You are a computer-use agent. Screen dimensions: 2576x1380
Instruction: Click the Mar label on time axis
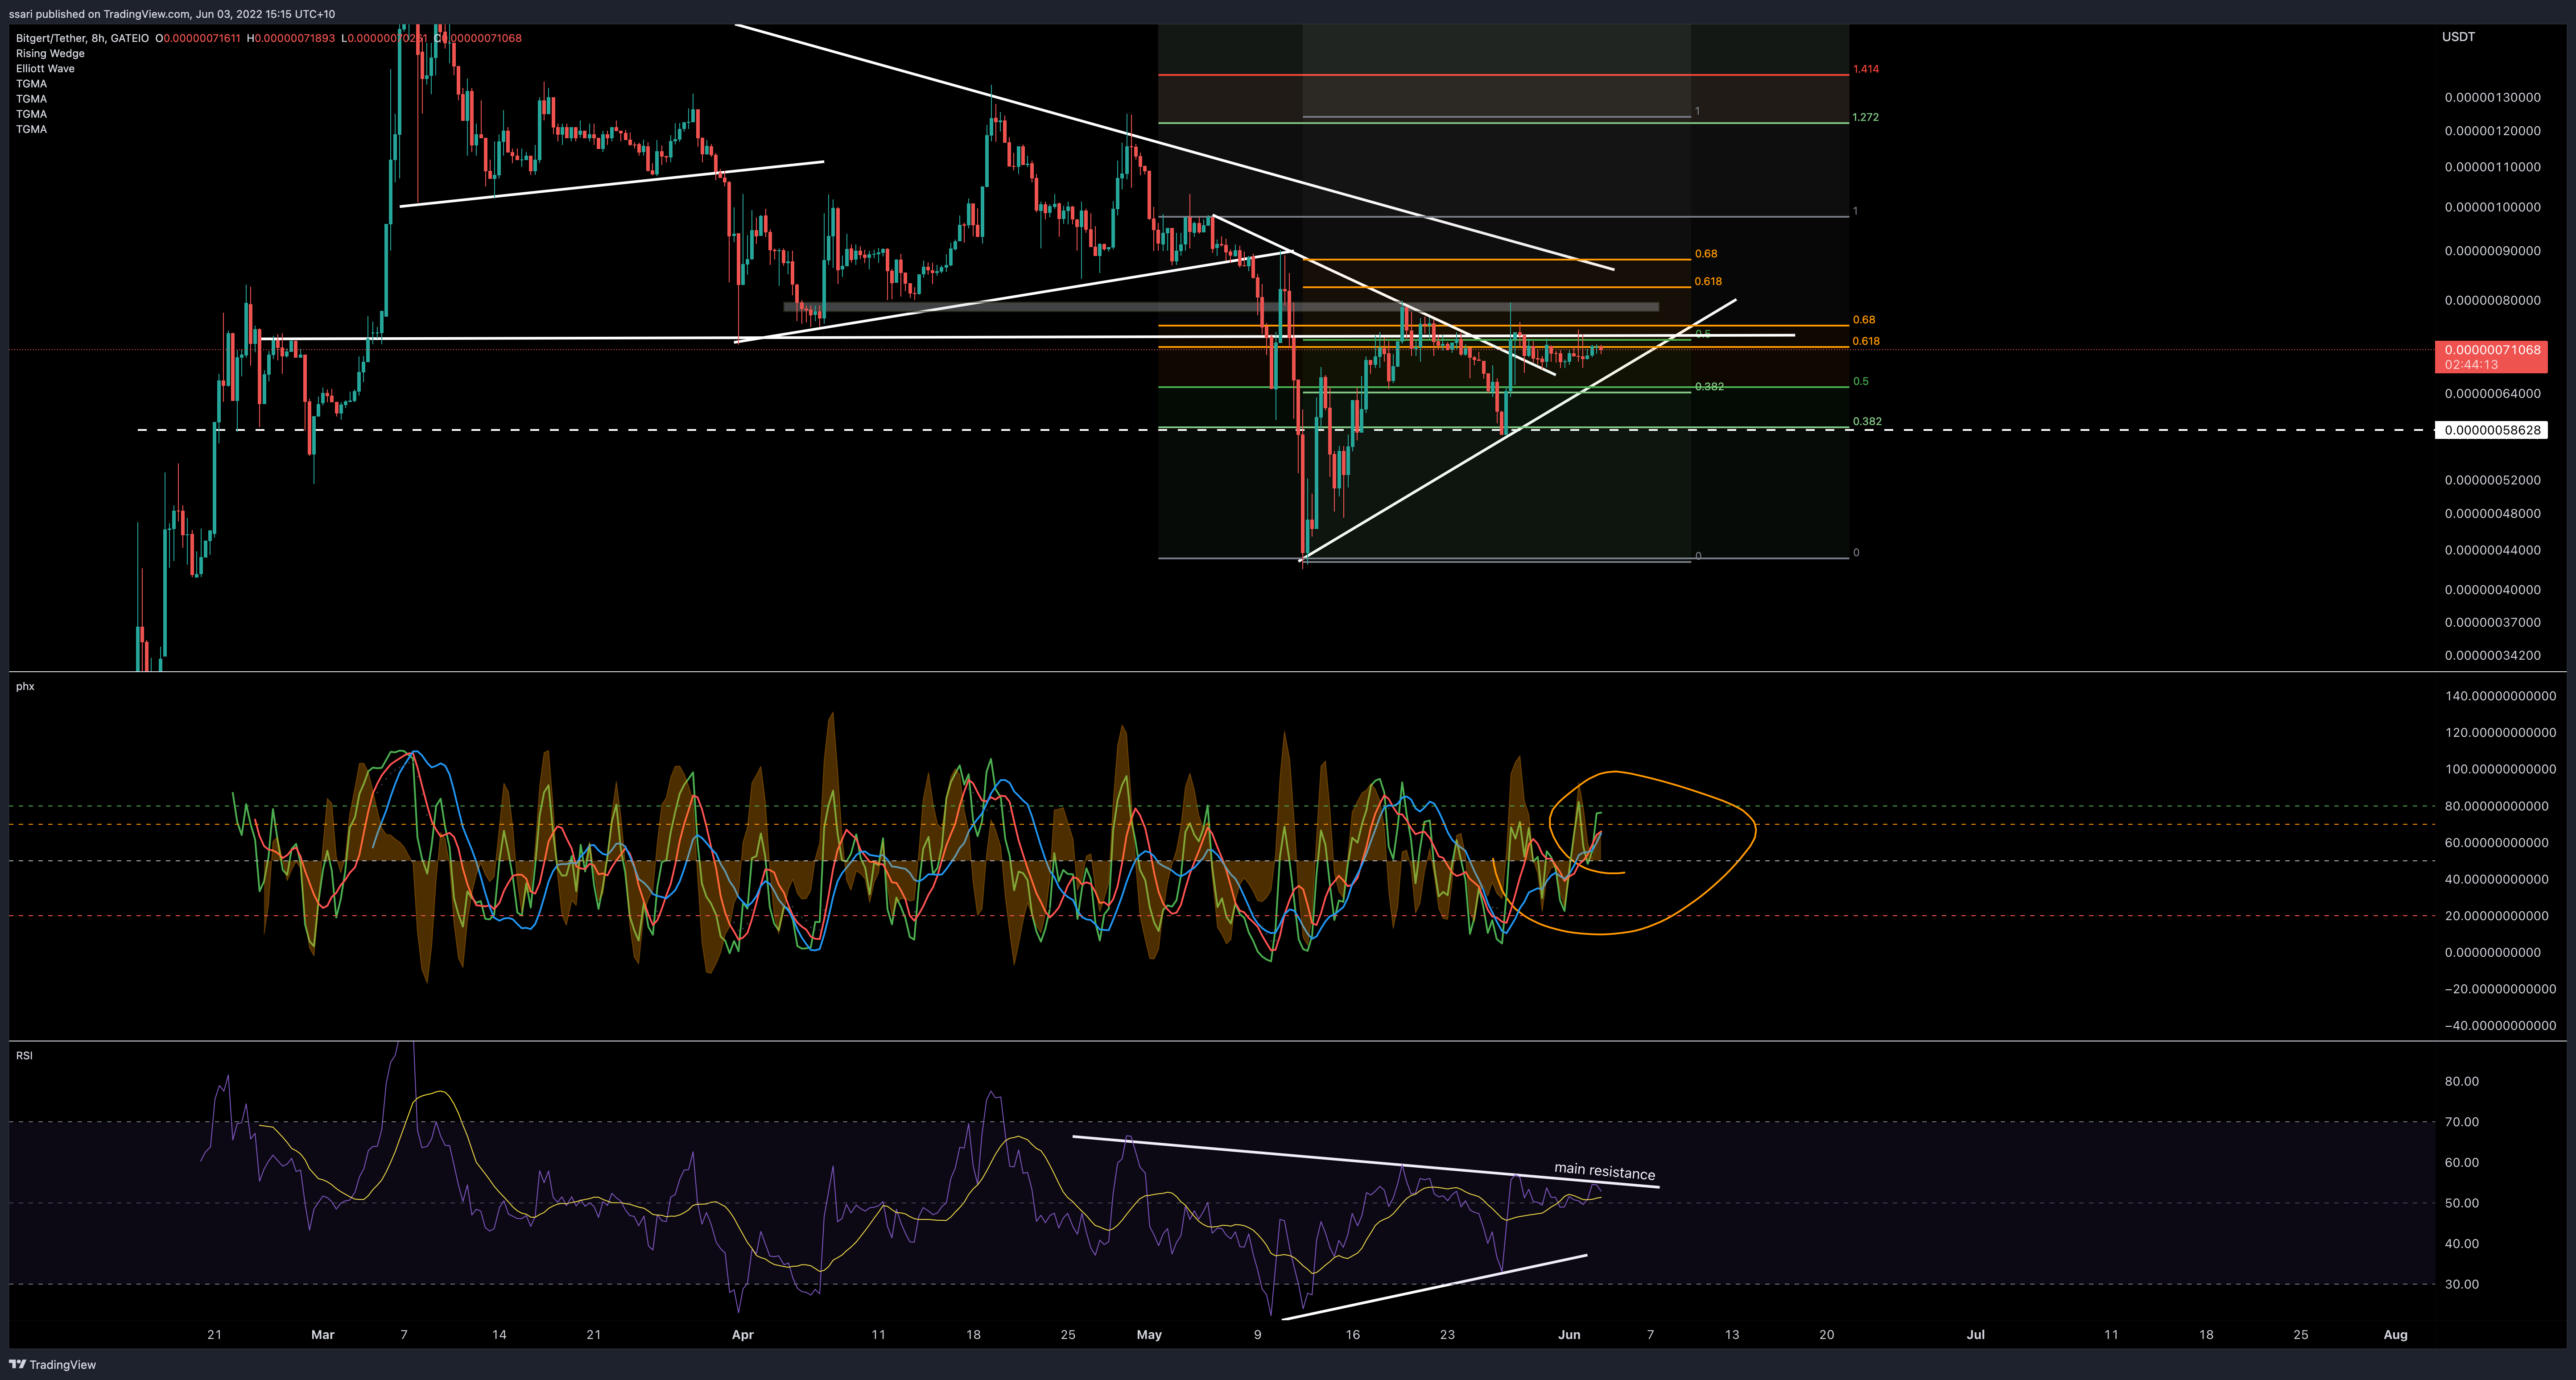pyautogui.click(x=322, y=1334)
